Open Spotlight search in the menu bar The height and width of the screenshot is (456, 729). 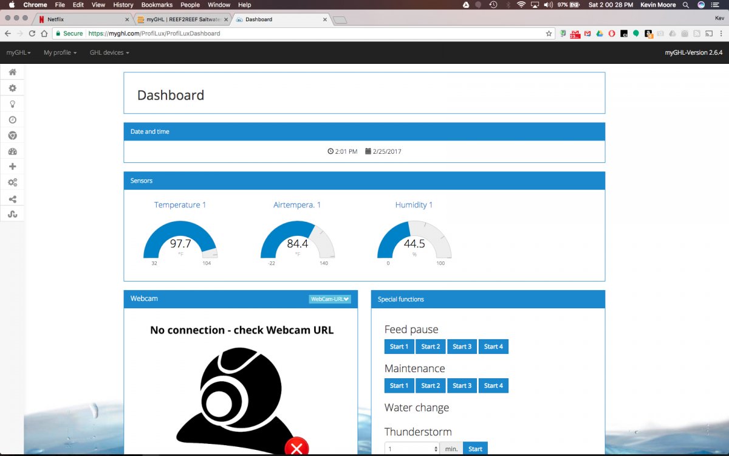pyautogui.click(x=686, y=5)
